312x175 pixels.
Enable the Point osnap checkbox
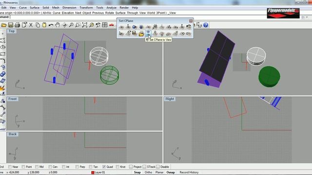(23, 167)
